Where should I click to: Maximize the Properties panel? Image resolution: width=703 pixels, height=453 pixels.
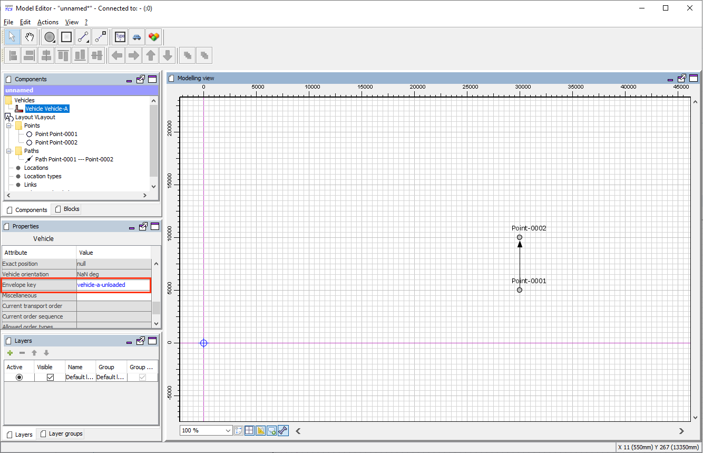pos(154,226)
